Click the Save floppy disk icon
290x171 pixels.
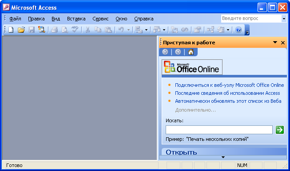pos(32,30)
